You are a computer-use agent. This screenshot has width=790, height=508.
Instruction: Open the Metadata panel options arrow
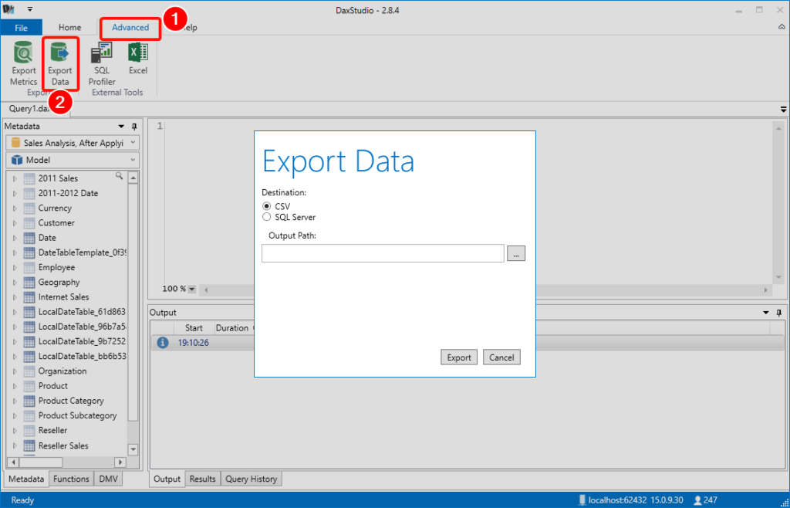click(121, 127)
